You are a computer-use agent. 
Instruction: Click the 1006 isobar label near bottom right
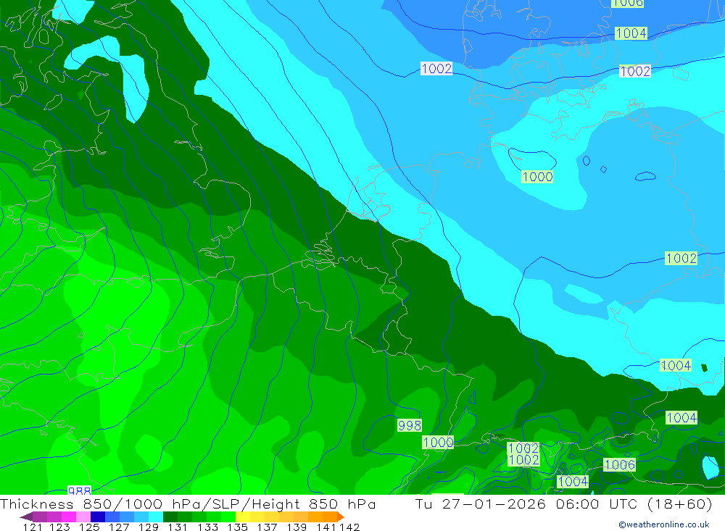click(619, 464)
